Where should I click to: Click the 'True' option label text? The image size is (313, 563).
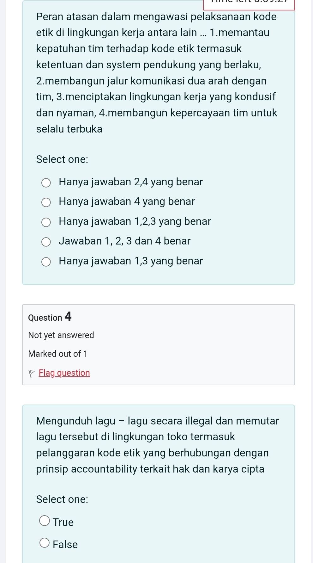(63, 522)
